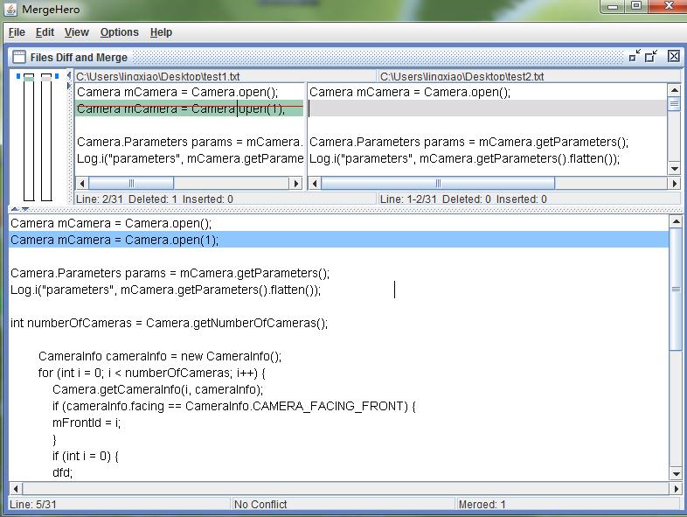Minimize the Files Diff and Merge internal frame
Viewport: 687px width, 517px height.
[x=635, y=56]
